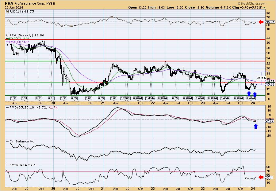Click the PRA (Weekly) 13.86 panel title
The height and width of the screenshot is (191, 276).
click(x=27, y=35)
